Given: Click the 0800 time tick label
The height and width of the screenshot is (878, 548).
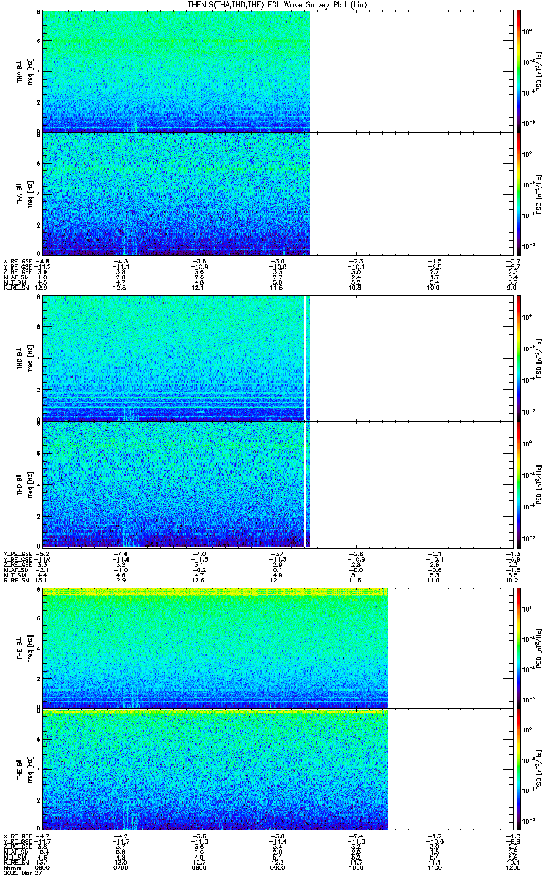Looking at the screenshot, I should click(x=199, y=868).
